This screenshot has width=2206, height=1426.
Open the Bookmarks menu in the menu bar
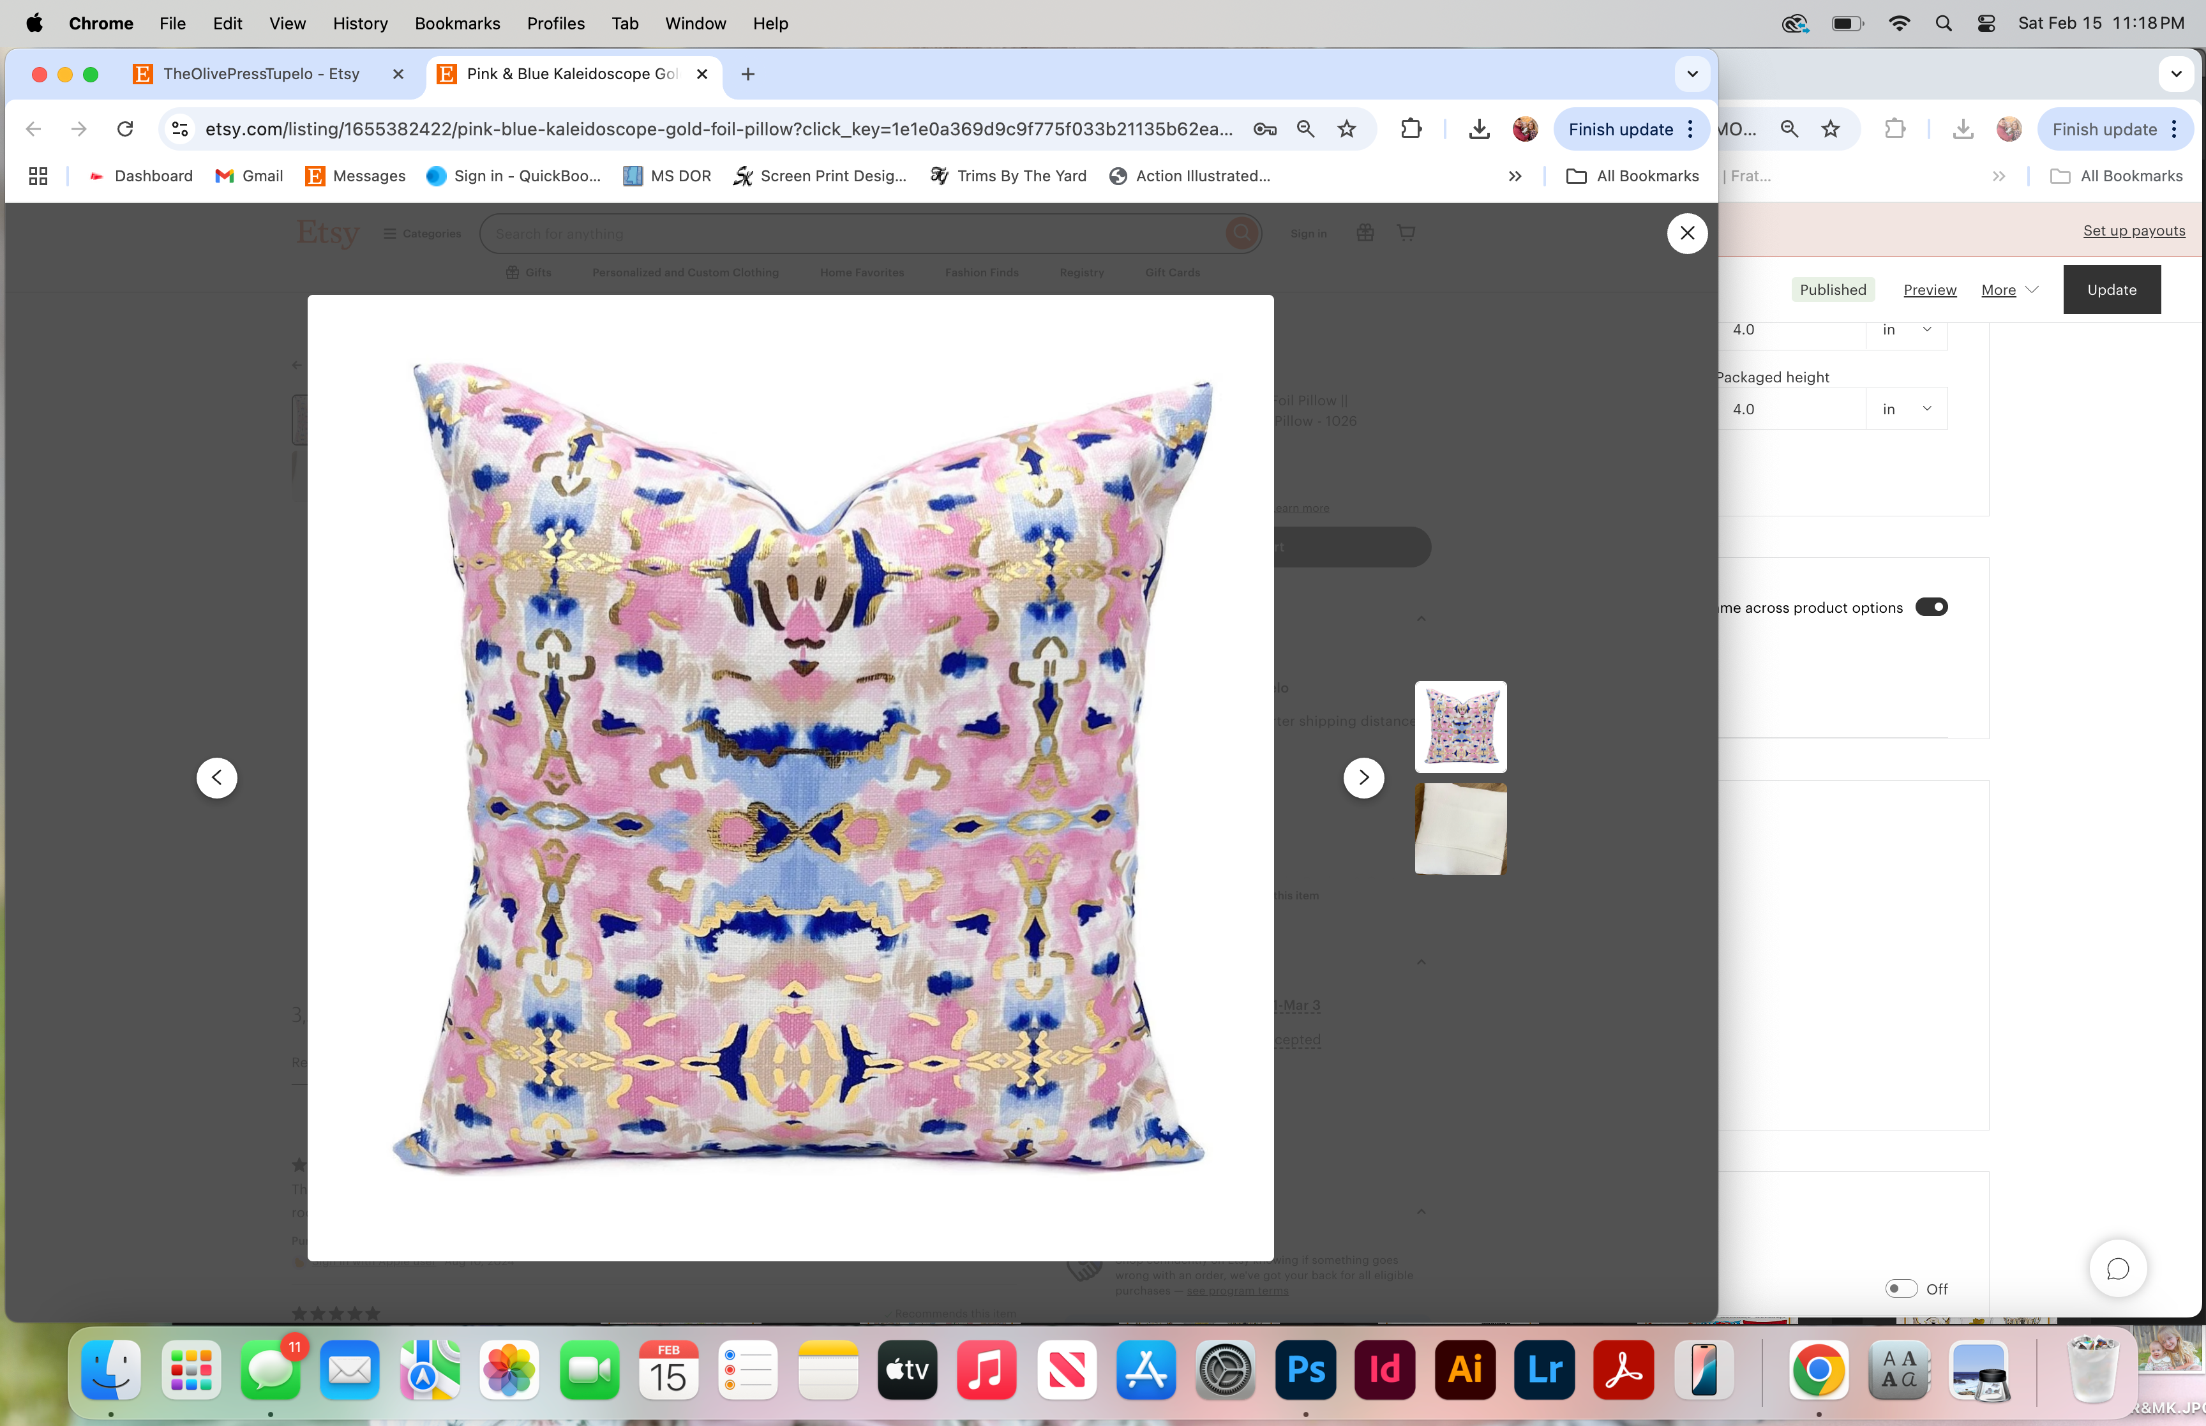click(456, 23)
